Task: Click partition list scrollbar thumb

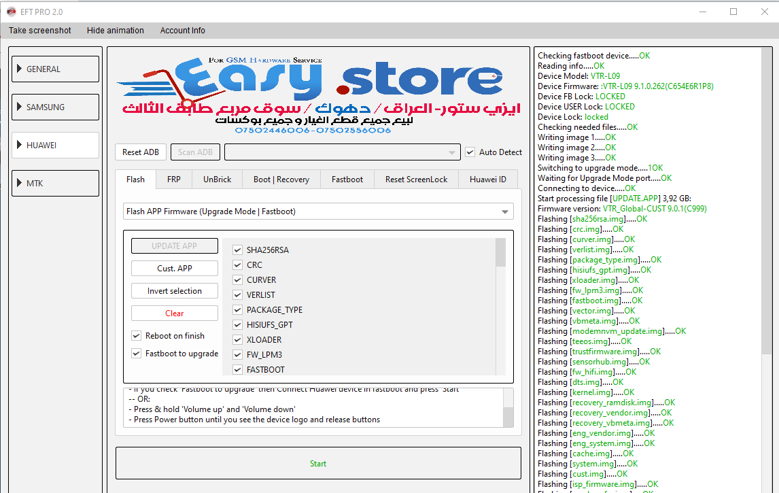Action: (500, 252)
